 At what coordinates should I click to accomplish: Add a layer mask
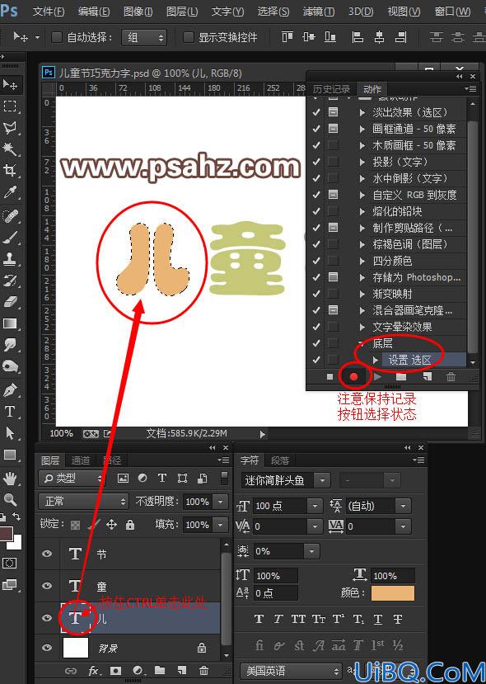pyautogui.click(x=116, y=671)
